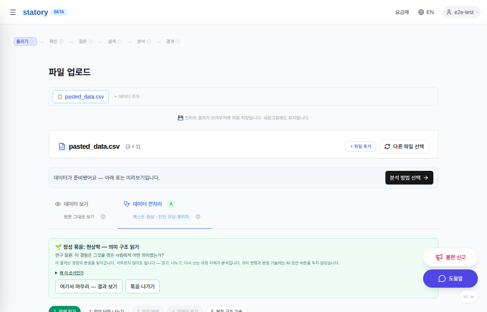Click the eye icon of 데이터 보기
The image size is (487, 312).
point(58,204)
